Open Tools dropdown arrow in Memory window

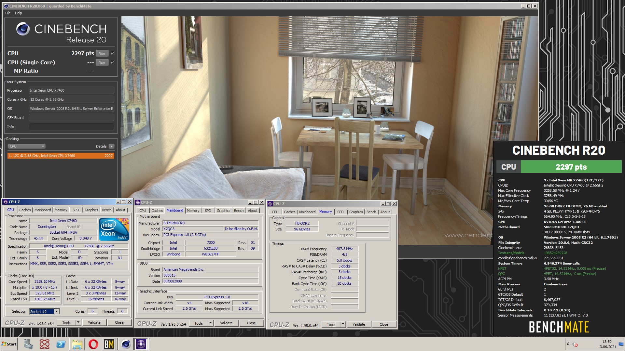(343, 324)
